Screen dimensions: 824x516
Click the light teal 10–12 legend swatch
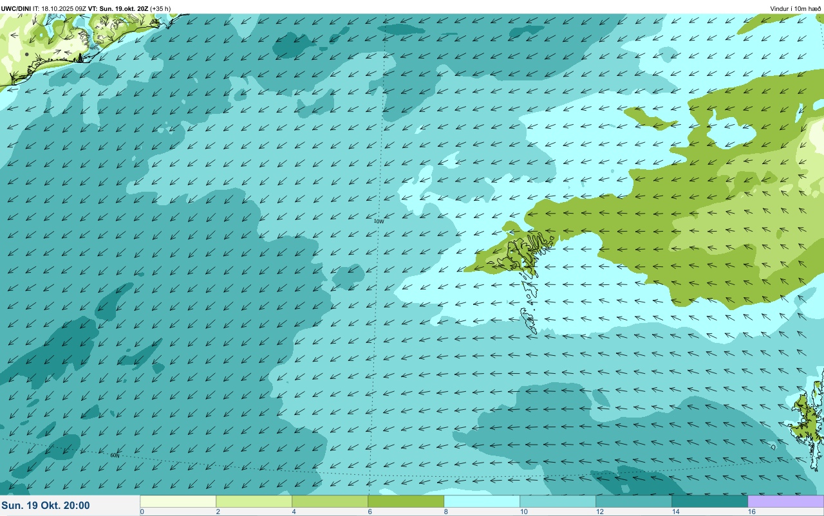tap(557, 501)
